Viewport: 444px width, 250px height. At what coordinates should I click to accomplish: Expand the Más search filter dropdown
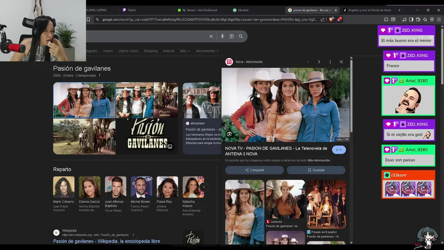tap(185, 51)
